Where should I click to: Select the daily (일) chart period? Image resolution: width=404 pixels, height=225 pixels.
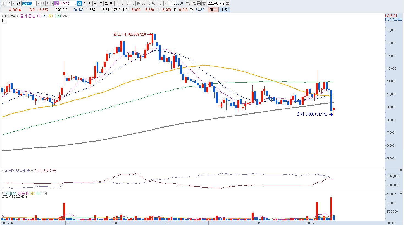(79, 3)
